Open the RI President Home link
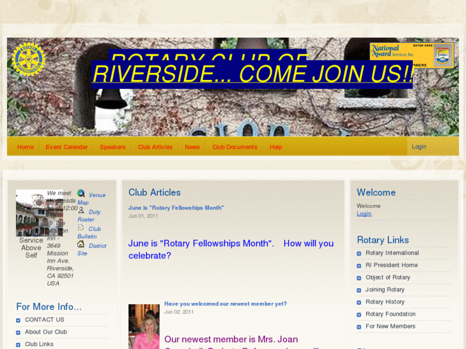 pyautogui.click(x=392, y=265)
